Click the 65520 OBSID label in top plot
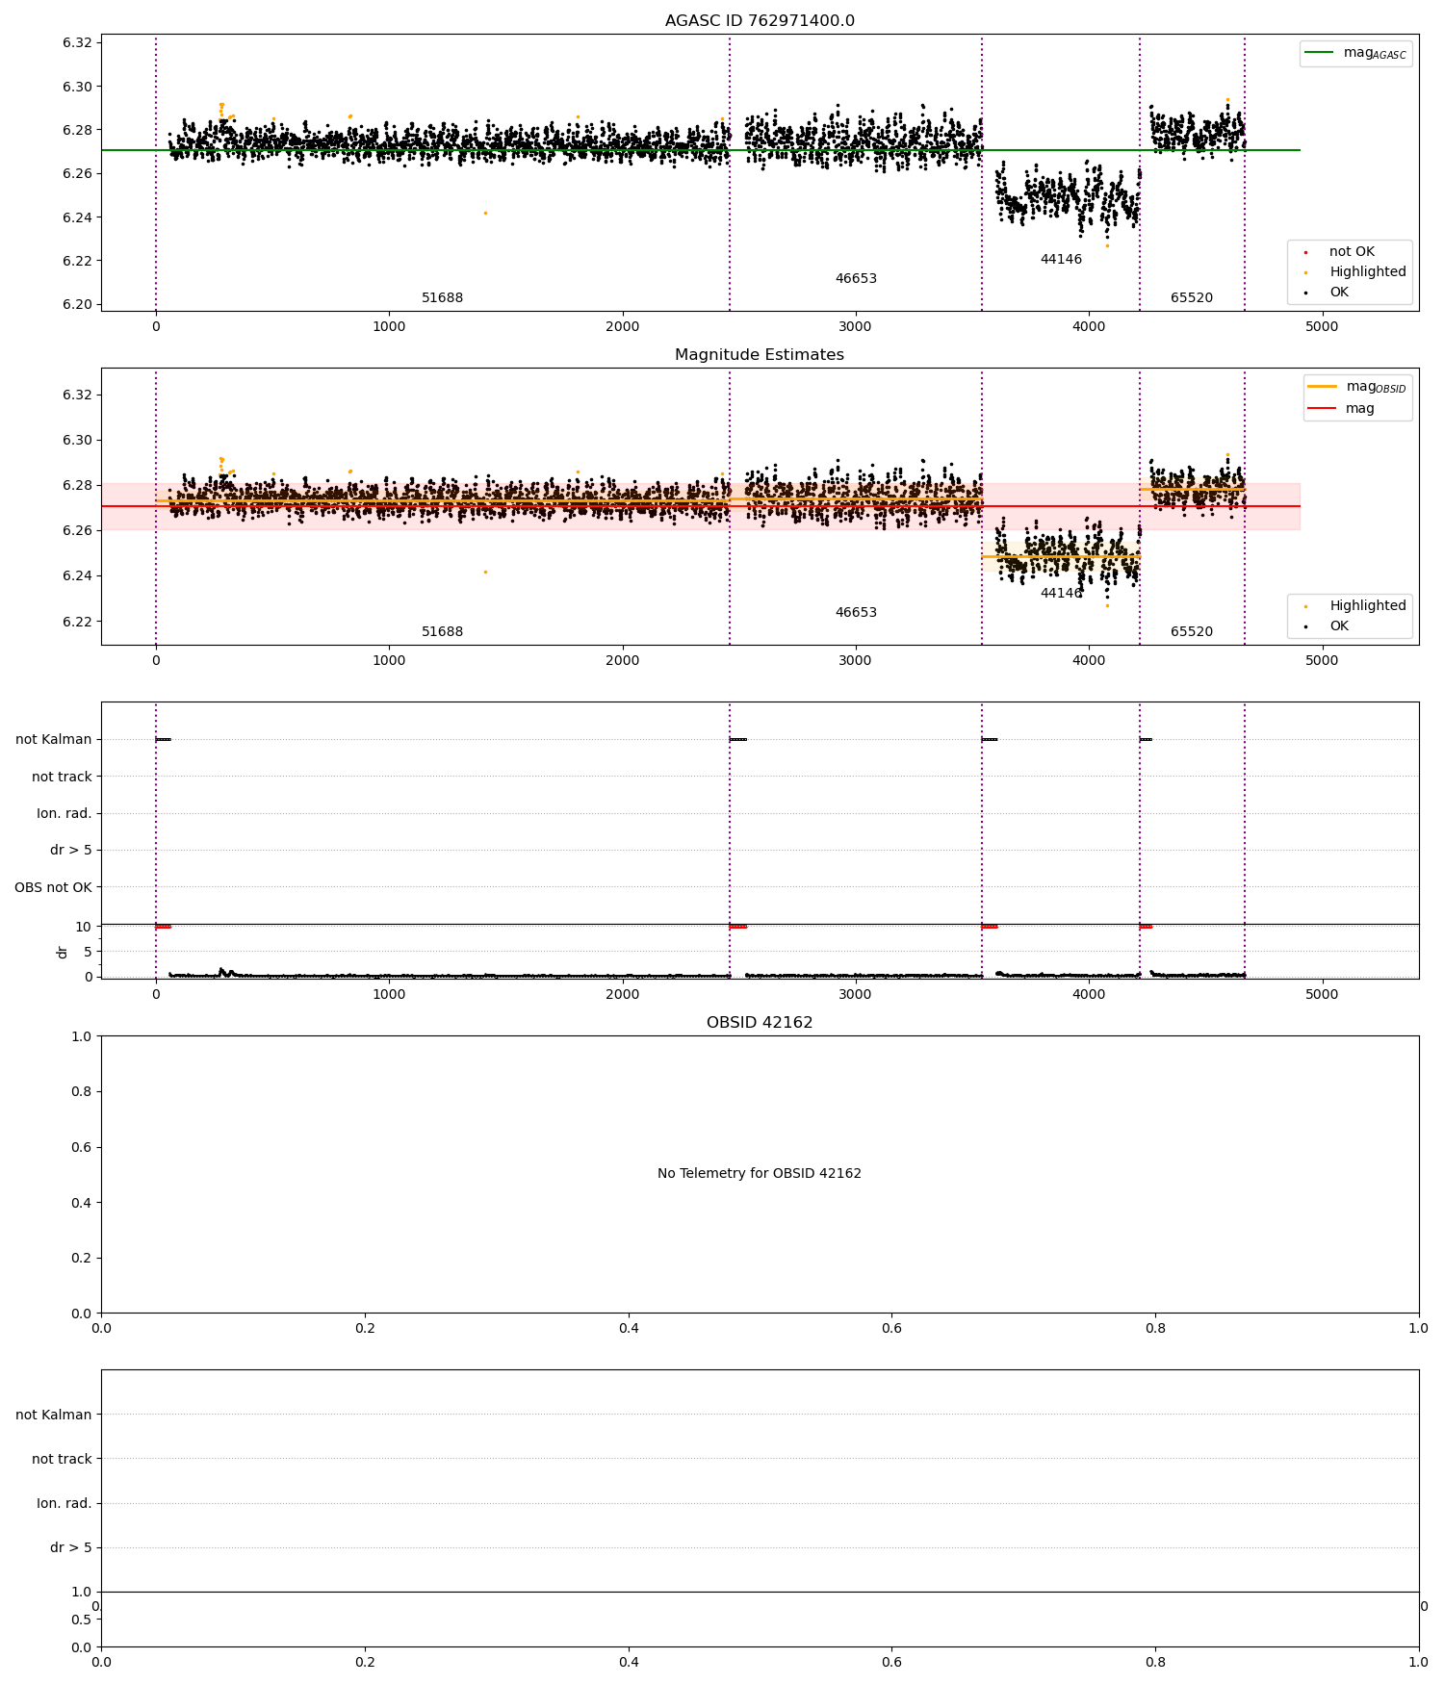Viewport: 1444px width, 1684px height. coord(1192,298)
